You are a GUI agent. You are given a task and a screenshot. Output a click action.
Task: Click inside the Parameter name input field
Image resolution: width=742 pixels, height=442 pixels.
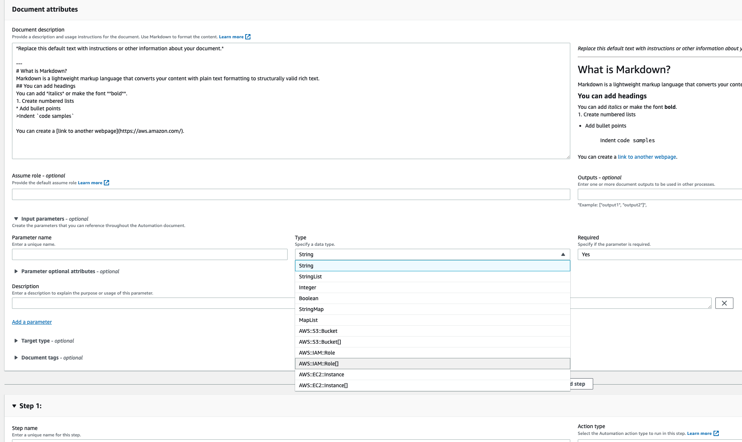tap(150, 254)
